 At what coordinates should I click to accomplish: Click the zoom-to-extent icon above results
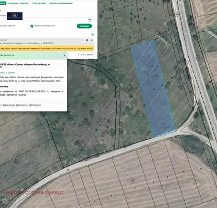(92, 34)
